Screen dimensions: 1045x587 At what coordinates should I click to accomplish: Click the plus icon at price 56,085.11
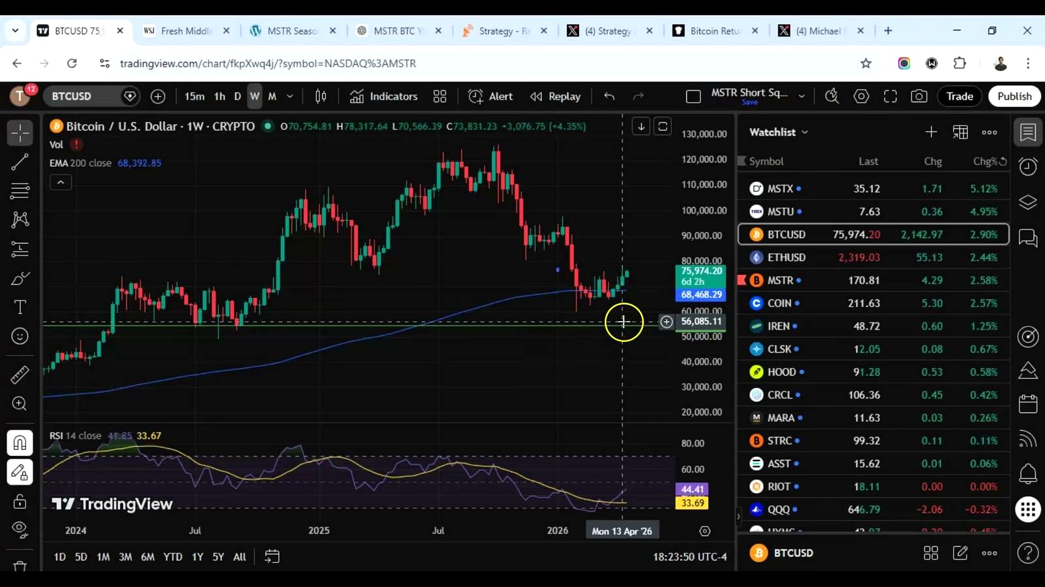coord(666,322)
